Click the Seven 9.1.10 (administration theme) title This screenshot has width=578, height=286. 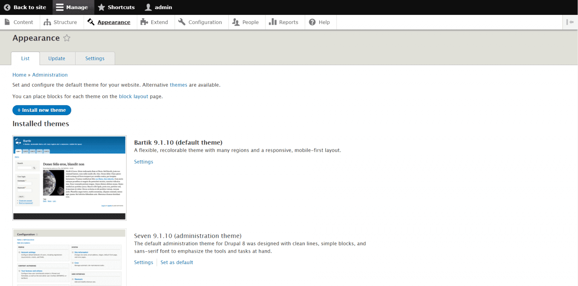pyautogui.click(x=188, y=236)
